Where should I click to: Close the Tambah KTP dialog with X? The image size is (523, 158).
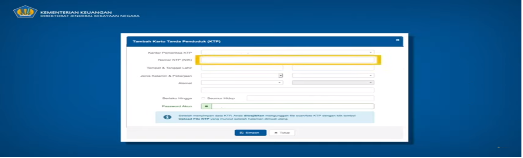pos(397,40)
